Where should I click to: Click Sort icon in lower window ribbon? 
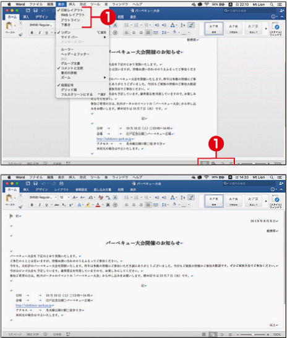point(182,197)
